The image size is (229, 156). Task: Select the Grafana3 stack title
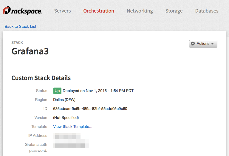point(30,51)
